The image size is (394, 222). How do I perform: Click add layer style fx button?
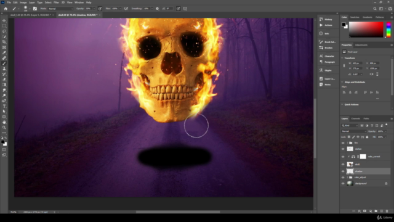pos(360,211)
